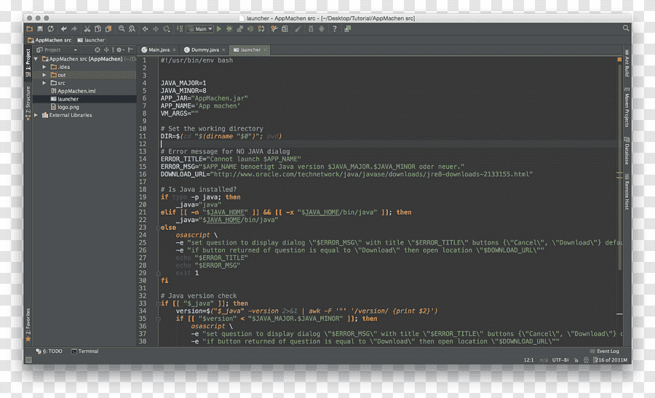Click the Save All toolbar icon
The image size is (655, 398).
(40, 29)
